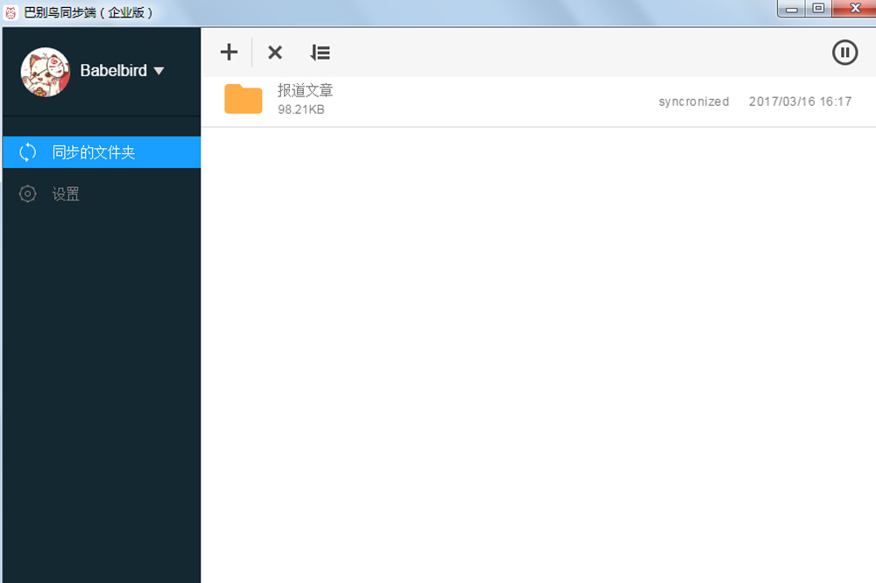Viewport: 876px width, 583px height.
Task: Select the 报道文章 folder name
Action: pos(305,90)
